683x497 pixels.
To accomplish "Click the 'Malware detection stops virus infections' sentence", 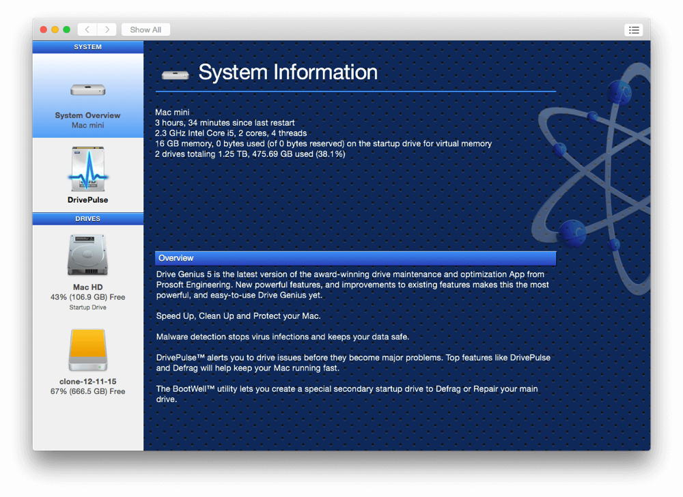I will tap(283, 337).
